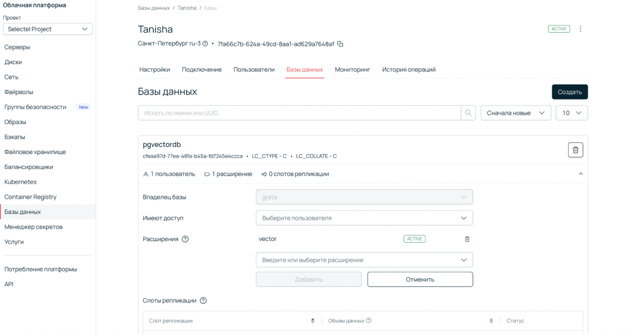Switch to the Мониторинг tab
The width and height of the screenshot is (630, 334).
pos(352,69)
